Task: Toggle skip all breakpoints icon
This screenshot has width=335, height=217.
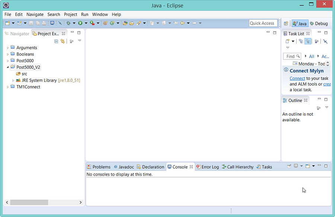Action: tap(60, 23)
